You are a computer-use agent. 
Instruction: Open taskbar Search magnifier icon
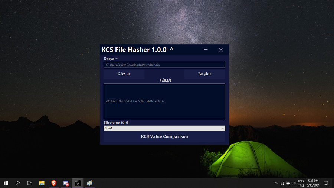[x=18, y=183]
